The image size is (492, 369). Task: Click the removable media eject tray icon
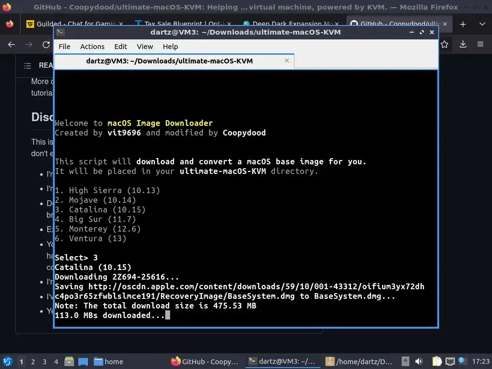pyautogui.click(x=406, y=361)
